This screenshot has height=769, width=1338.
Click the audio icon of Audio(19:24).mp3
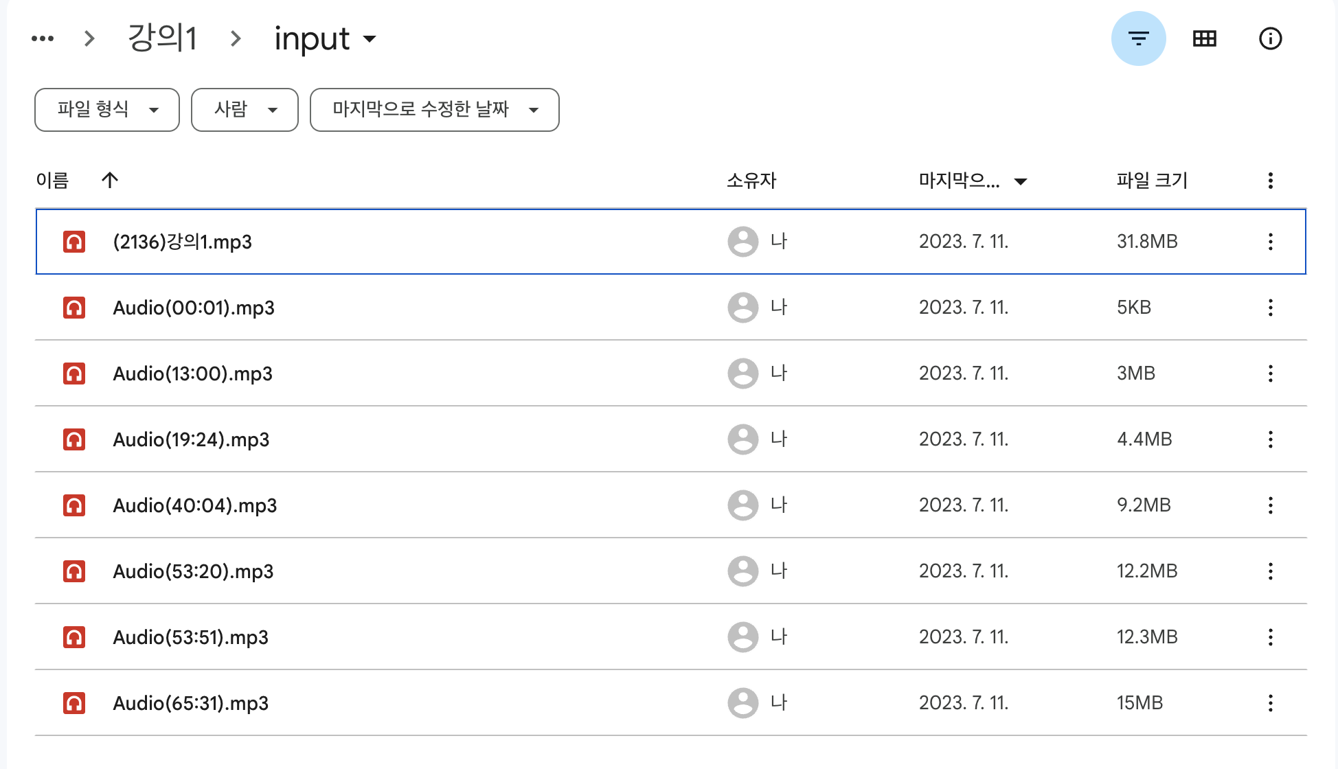click(x=74, y=439)
